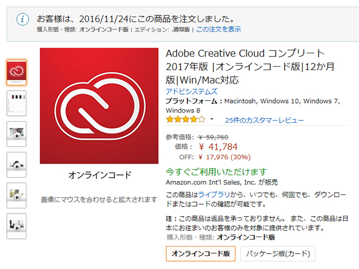
Task: Play the fifth thumbnail video
Action: click(16, 196)
